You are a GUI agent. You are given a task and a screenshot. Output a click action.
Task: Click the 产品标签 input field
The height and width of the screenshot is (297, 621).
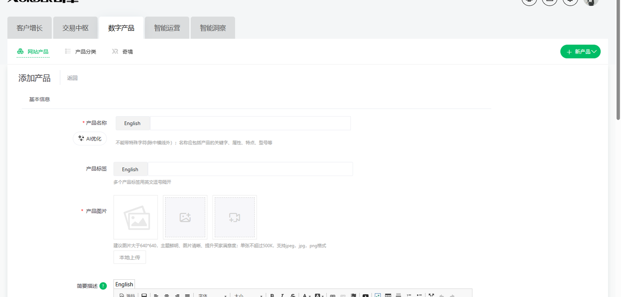pyautogui.click(x=250, y=169)
